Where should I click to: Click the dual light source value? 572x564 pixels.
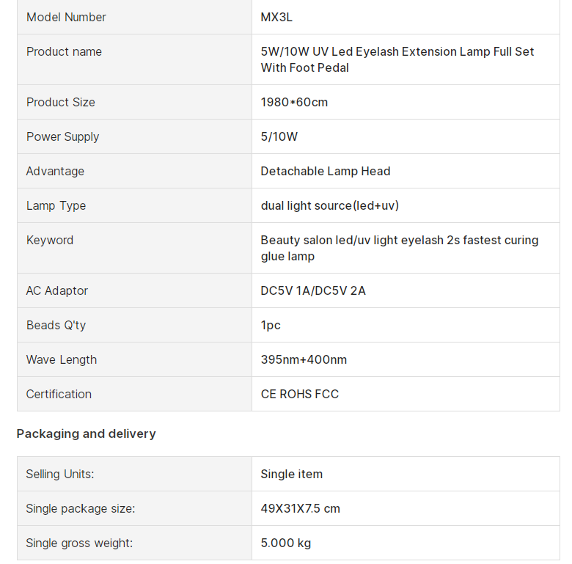(330, 205)
